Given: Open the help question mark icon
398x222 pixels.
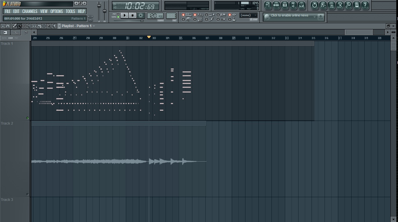Looking at the screenshot, I should 365,5.
